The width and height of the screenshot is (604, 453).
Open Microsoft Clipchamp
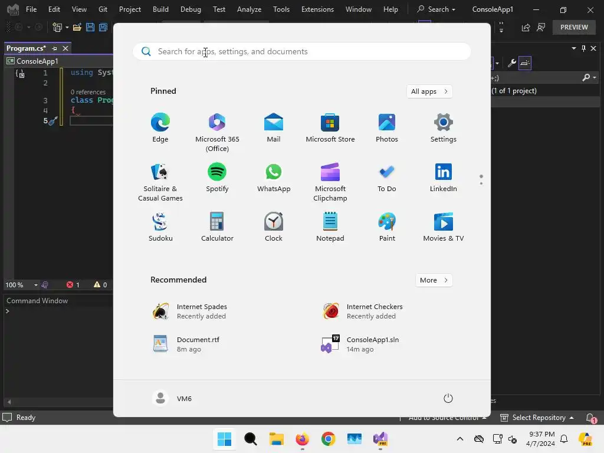[330, 182]
